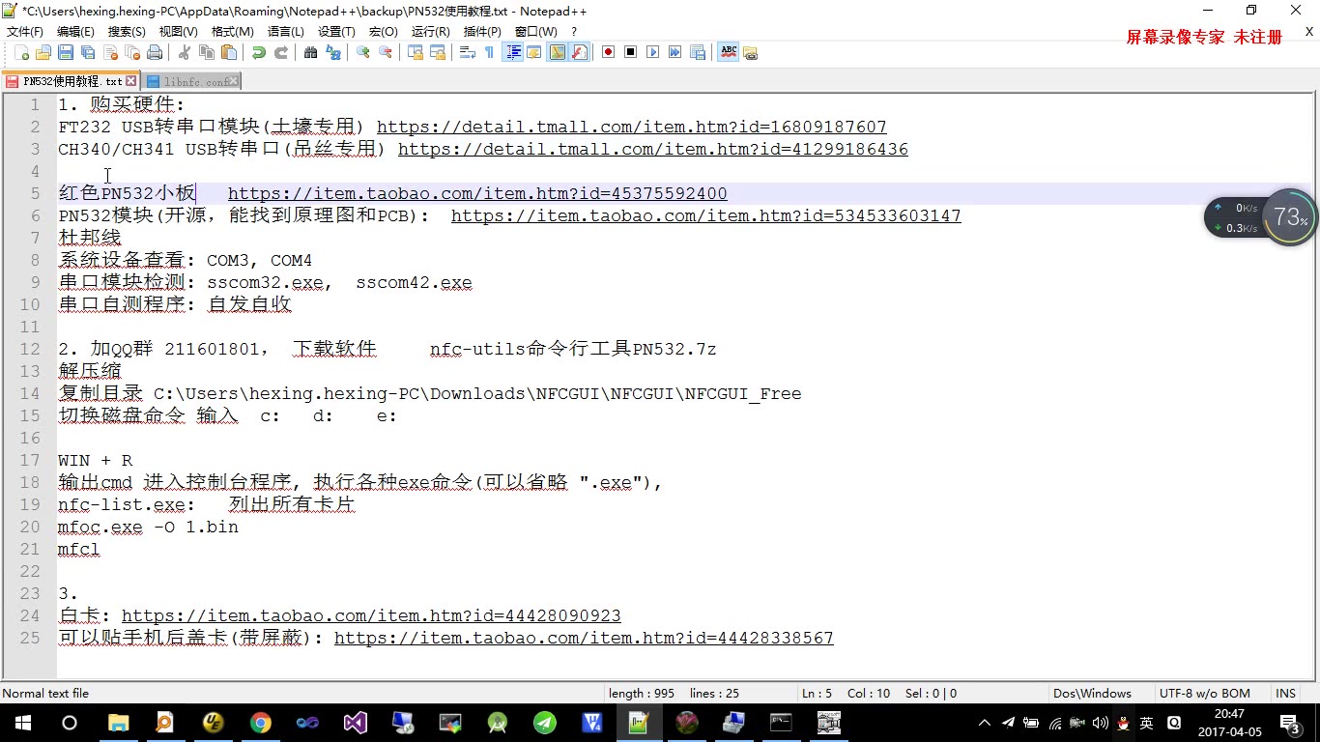The height and width of the screenshot is (742, 1320).
Task: Open the 搜索(S) menu
Action: point(127,32)
